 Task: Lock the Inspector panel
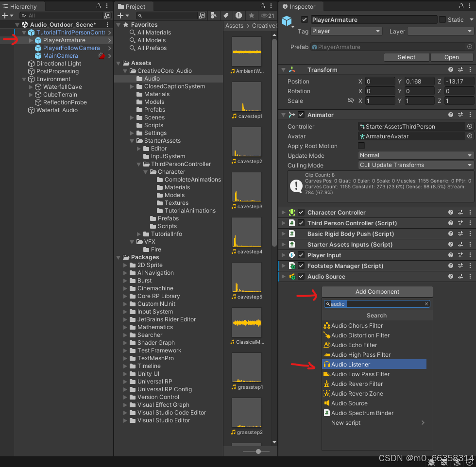click(x=461, y=6)
